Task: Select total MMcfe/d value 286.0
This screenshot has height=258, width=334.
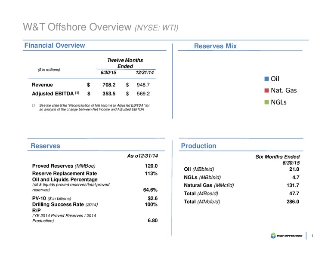Action: click(293, 202)
